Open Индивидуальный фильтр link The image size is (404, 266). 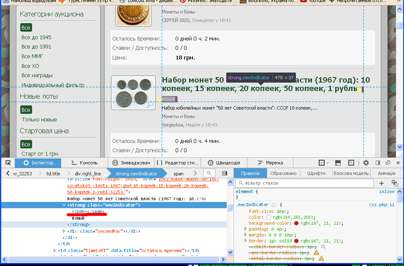tap(53, 85)
